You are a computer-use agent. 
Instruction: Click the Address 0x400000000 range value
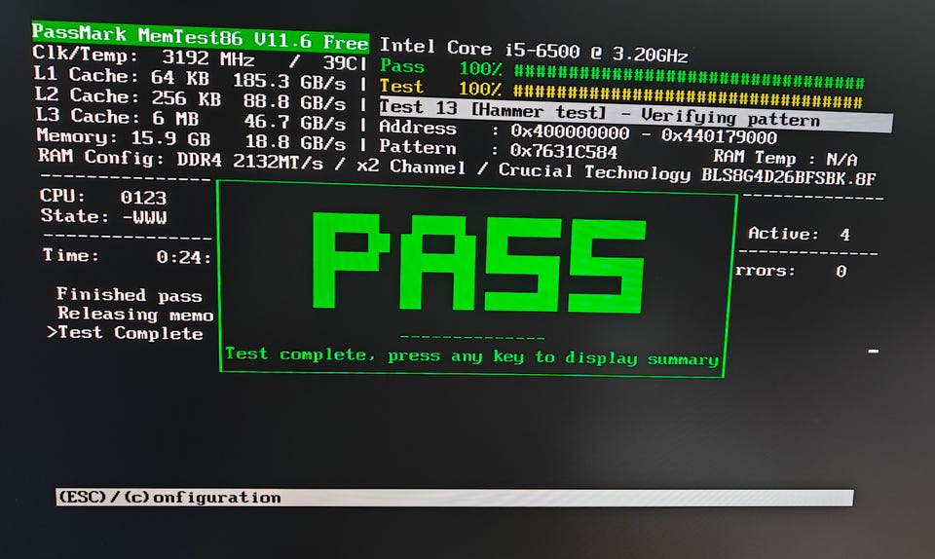tap(644, 134)
